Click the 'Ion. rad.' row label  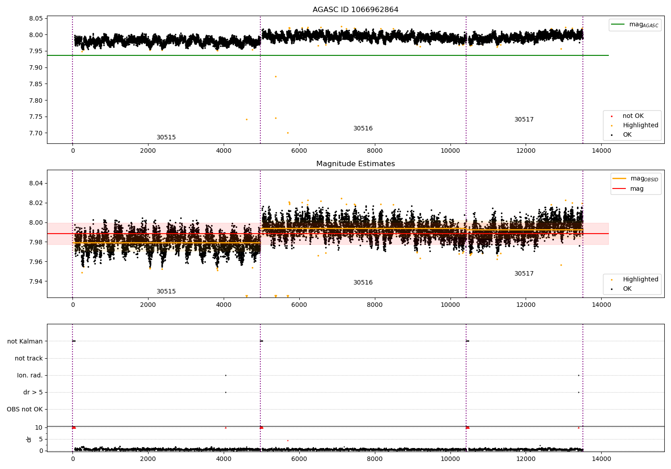[x=30, y=376]
